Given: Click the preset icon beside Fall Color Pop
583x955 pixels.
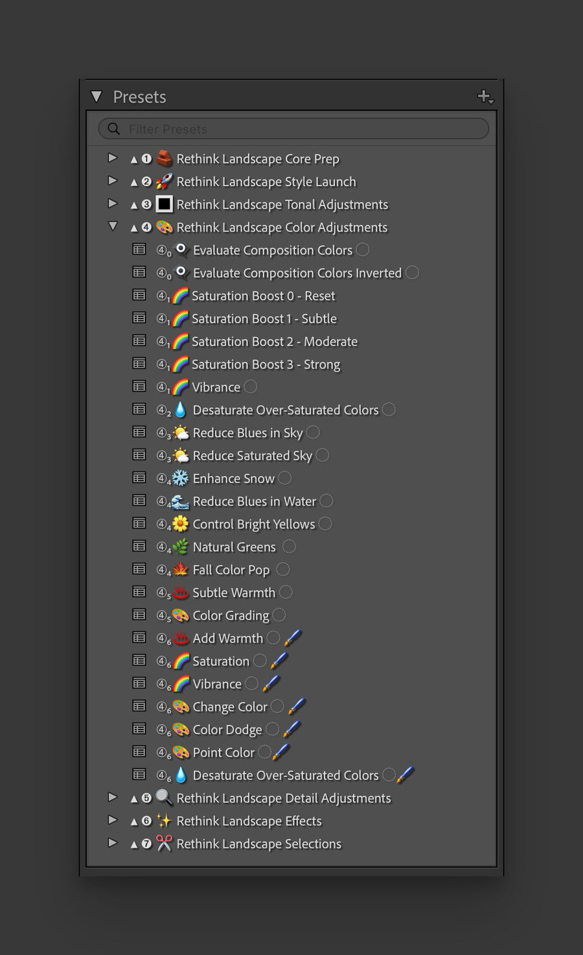Looking at the screenshot, I should click(x=139, y=569).
